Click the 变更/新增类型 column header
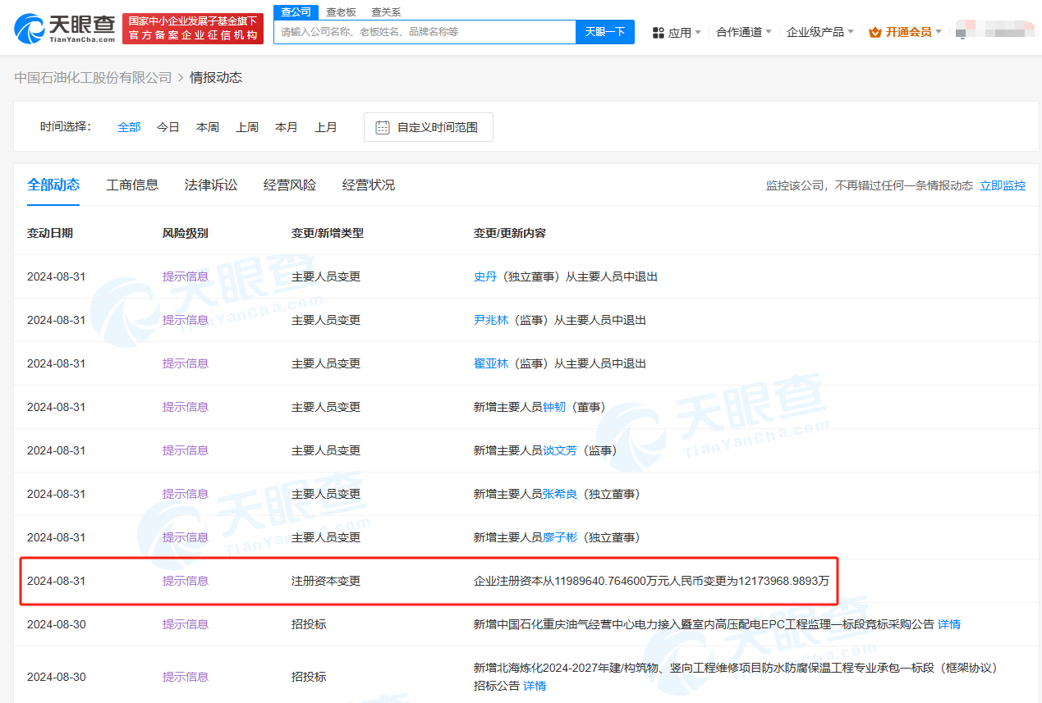This screenshot has width=1042, height=703. [x=328, y=233]
